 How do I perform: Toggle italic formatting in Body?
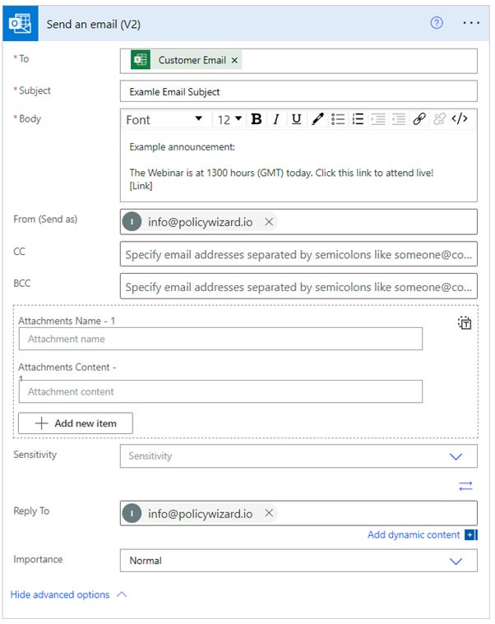tap(277, 119)
